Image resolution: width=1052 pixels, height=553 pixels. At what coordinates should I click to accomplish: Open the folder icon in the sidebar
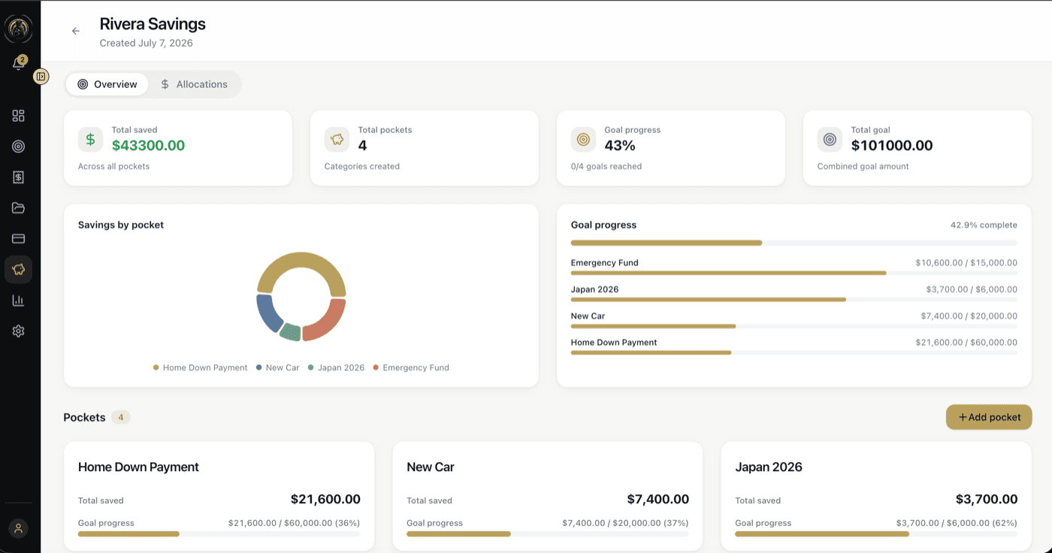pyautogui.click(x=18, y=208)
